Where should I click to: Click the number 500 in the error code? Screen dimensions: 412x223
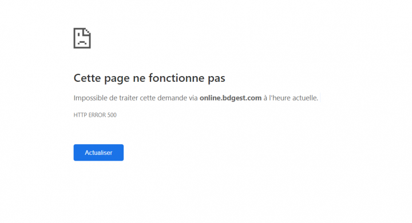(112, 115)
